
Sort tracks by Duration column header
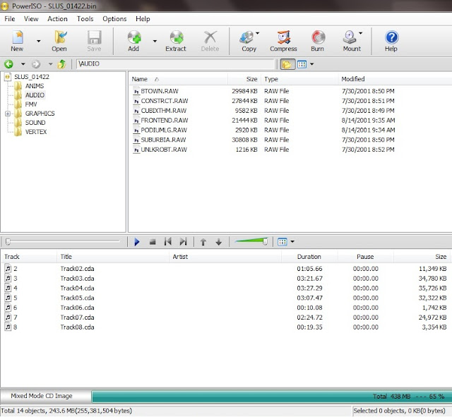pyautogui.click(x=309, y=257)
